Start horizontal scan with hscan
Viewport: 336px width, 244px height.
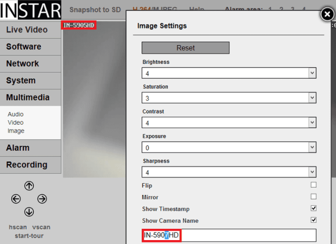point(18,227)
